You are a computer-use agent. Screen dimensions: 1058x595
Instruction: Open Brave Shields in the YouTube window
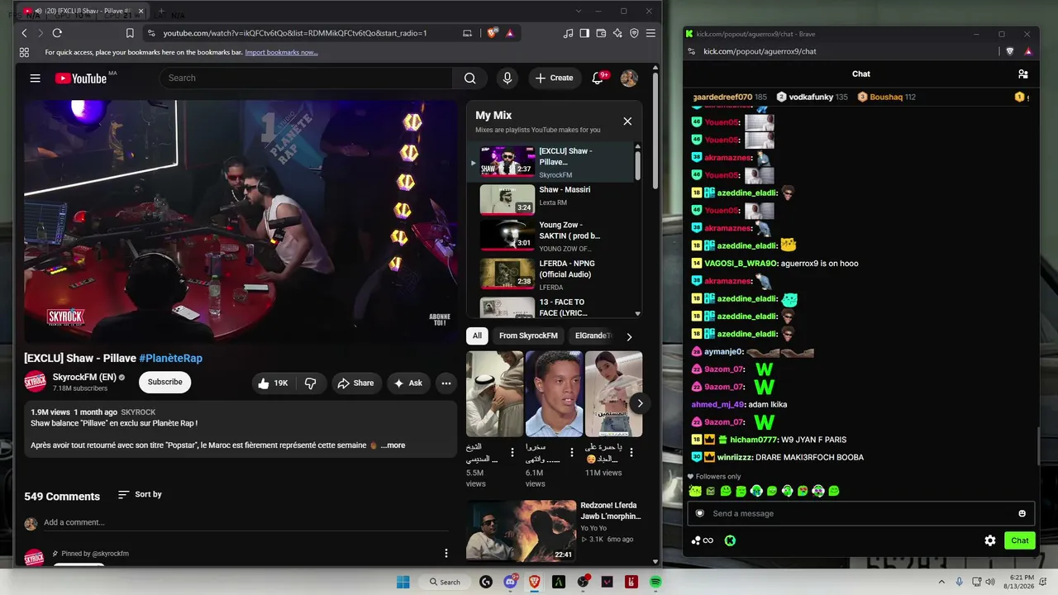[493, 33]
